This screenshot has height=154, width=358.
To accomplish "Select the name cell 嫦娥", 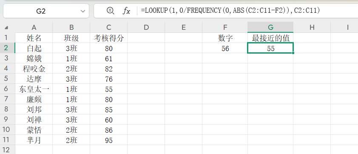I will (34, 58).
